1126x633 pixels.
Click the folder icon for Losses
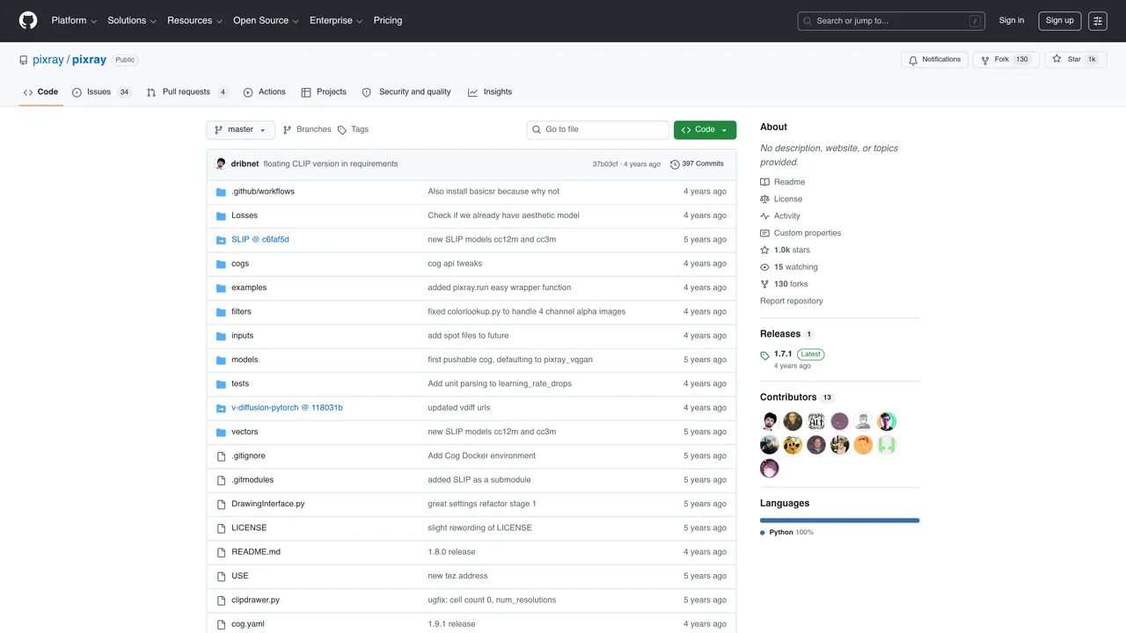pos(222,215)
